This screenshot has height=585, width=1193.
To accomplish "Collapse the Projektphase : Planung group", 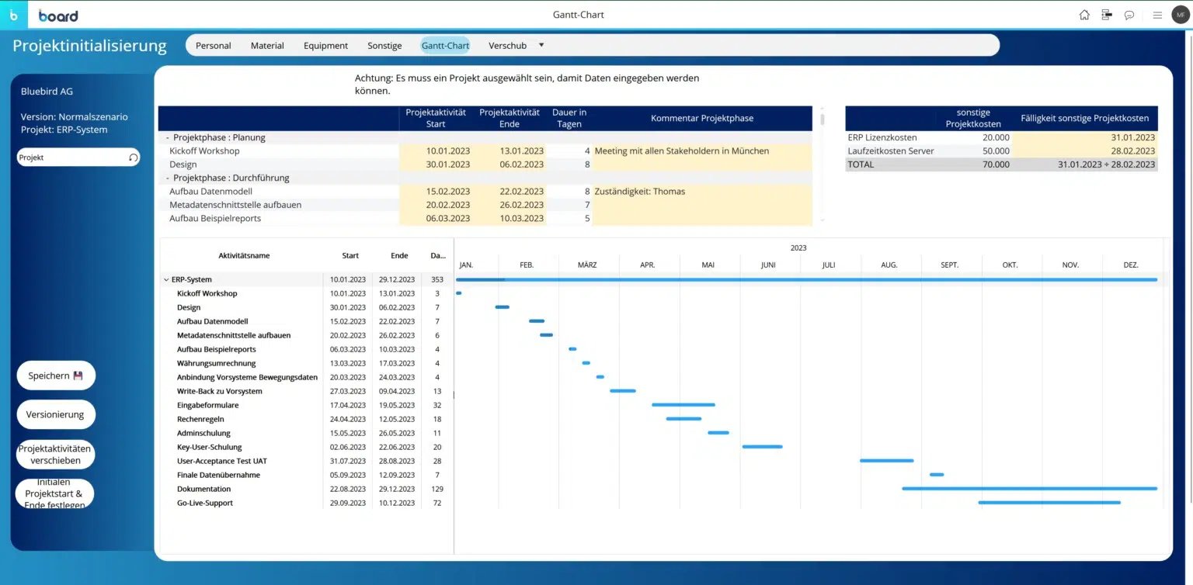I will tap(168, 137).
